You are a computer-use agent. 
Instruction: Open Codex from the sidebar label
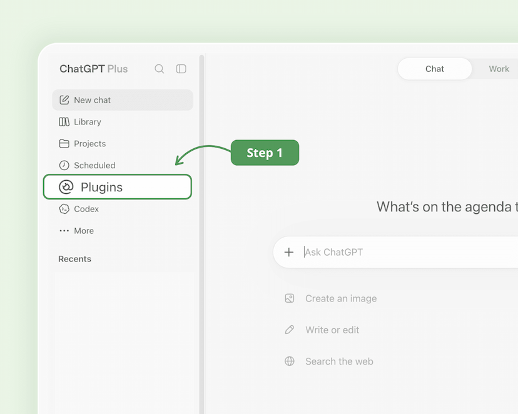(86, 209)
